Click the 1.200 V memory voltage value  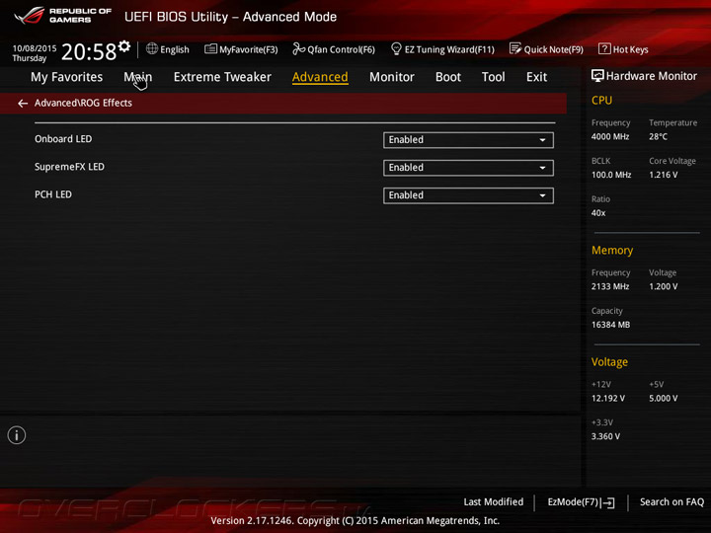663,286
